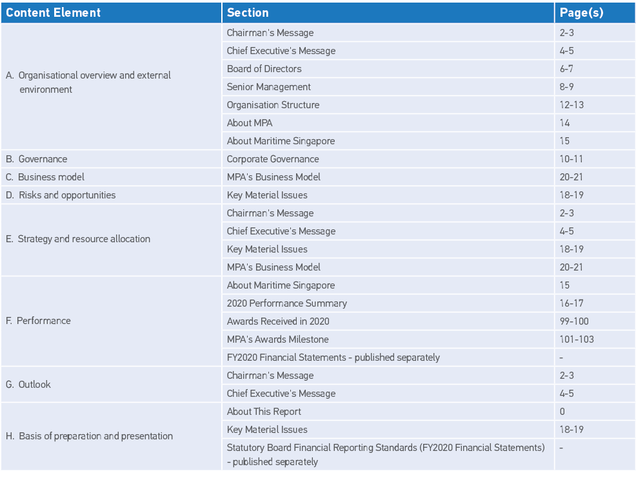The height and width of the screenshot is (478, 636).
Task: Open Awards Received in 2020
Action: pos(278,321)
